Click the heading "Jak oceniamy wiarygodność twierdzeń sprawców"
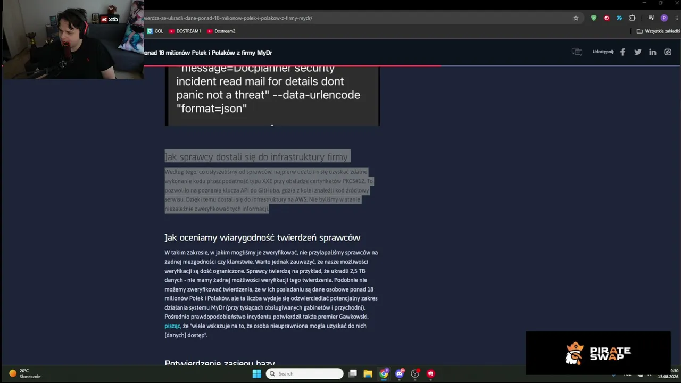The height and width of the screenshot is (383, 681). (262, 238)
